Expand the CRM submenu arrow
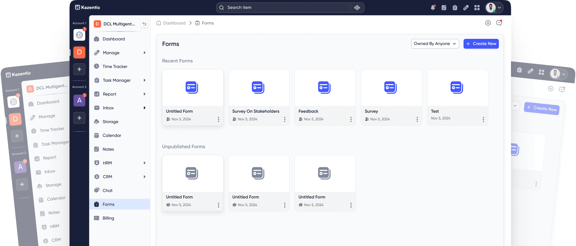 click(x=145, y=177)
